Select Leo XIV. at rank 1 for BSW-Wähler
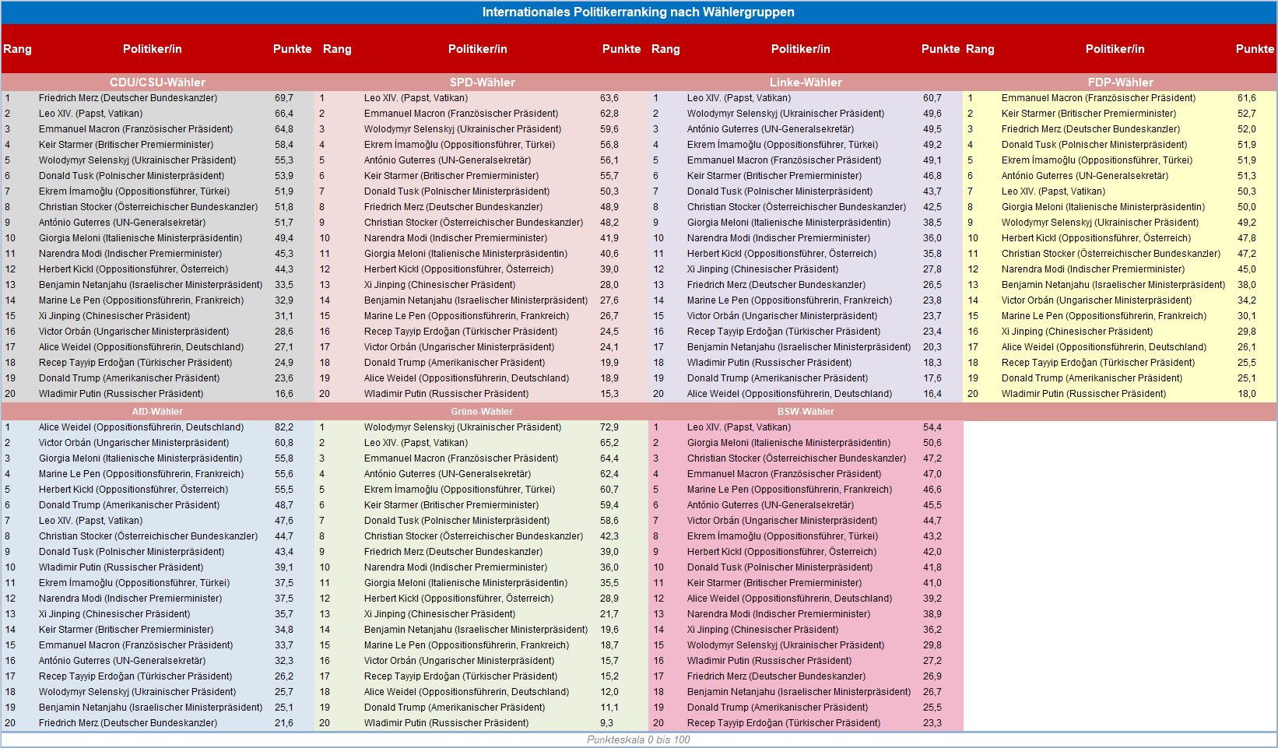This screenshot has width=1278, height=748. [x=738, y=427]
